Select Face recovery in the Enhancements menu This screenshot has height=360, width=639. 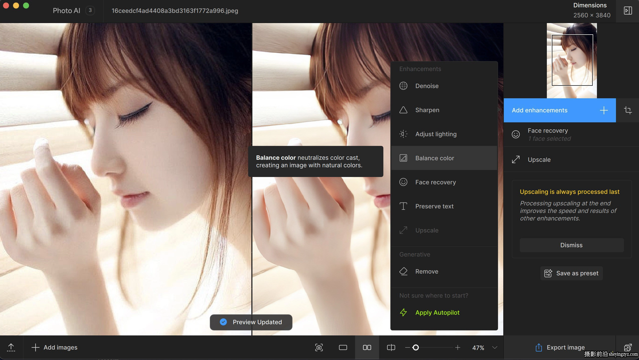pyautogui.click(x=444, y=182)
